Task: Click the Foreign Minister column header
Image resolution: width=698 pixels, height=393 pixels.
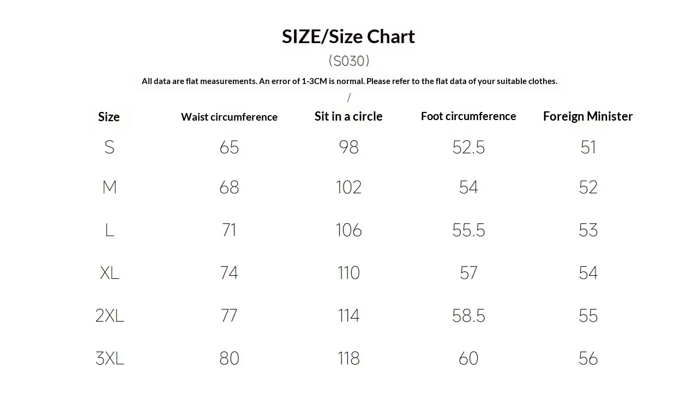Action: click(588, 116)
